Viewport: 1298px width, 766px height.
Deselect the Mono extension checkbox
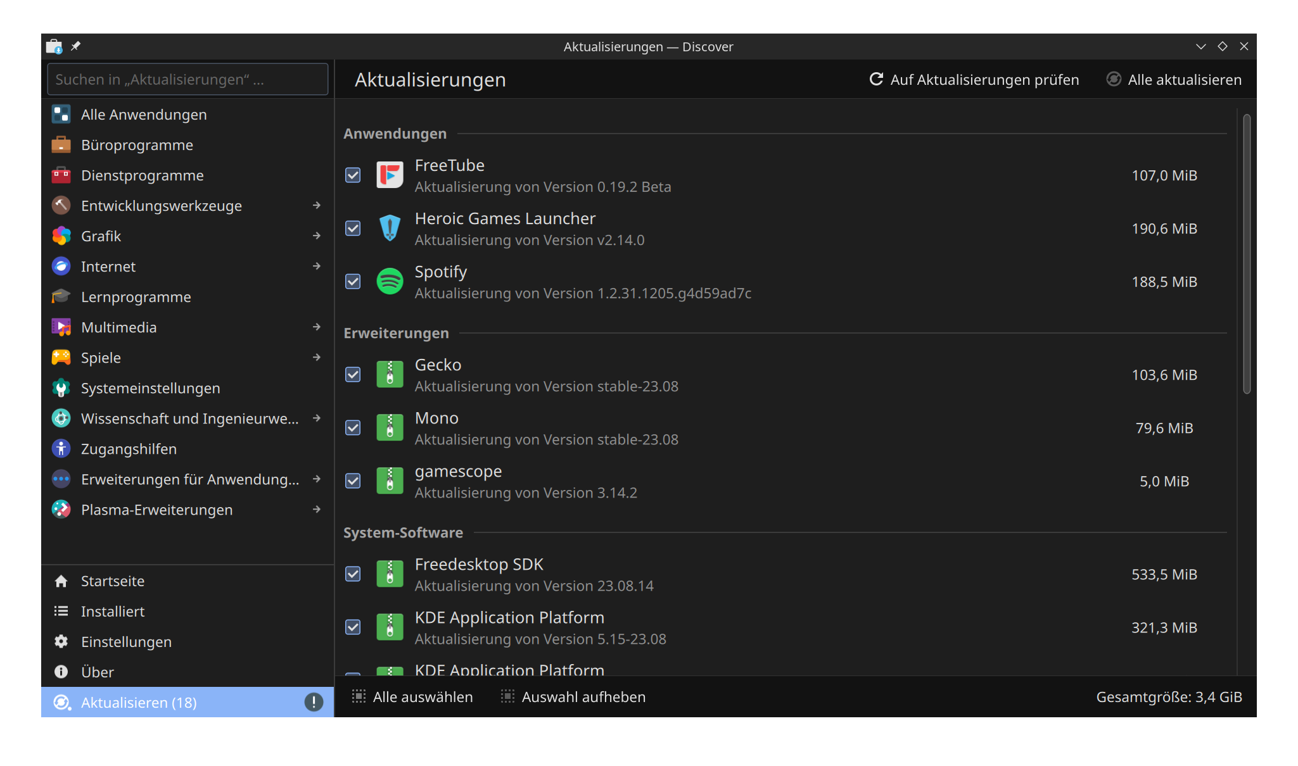click(353, 427)
